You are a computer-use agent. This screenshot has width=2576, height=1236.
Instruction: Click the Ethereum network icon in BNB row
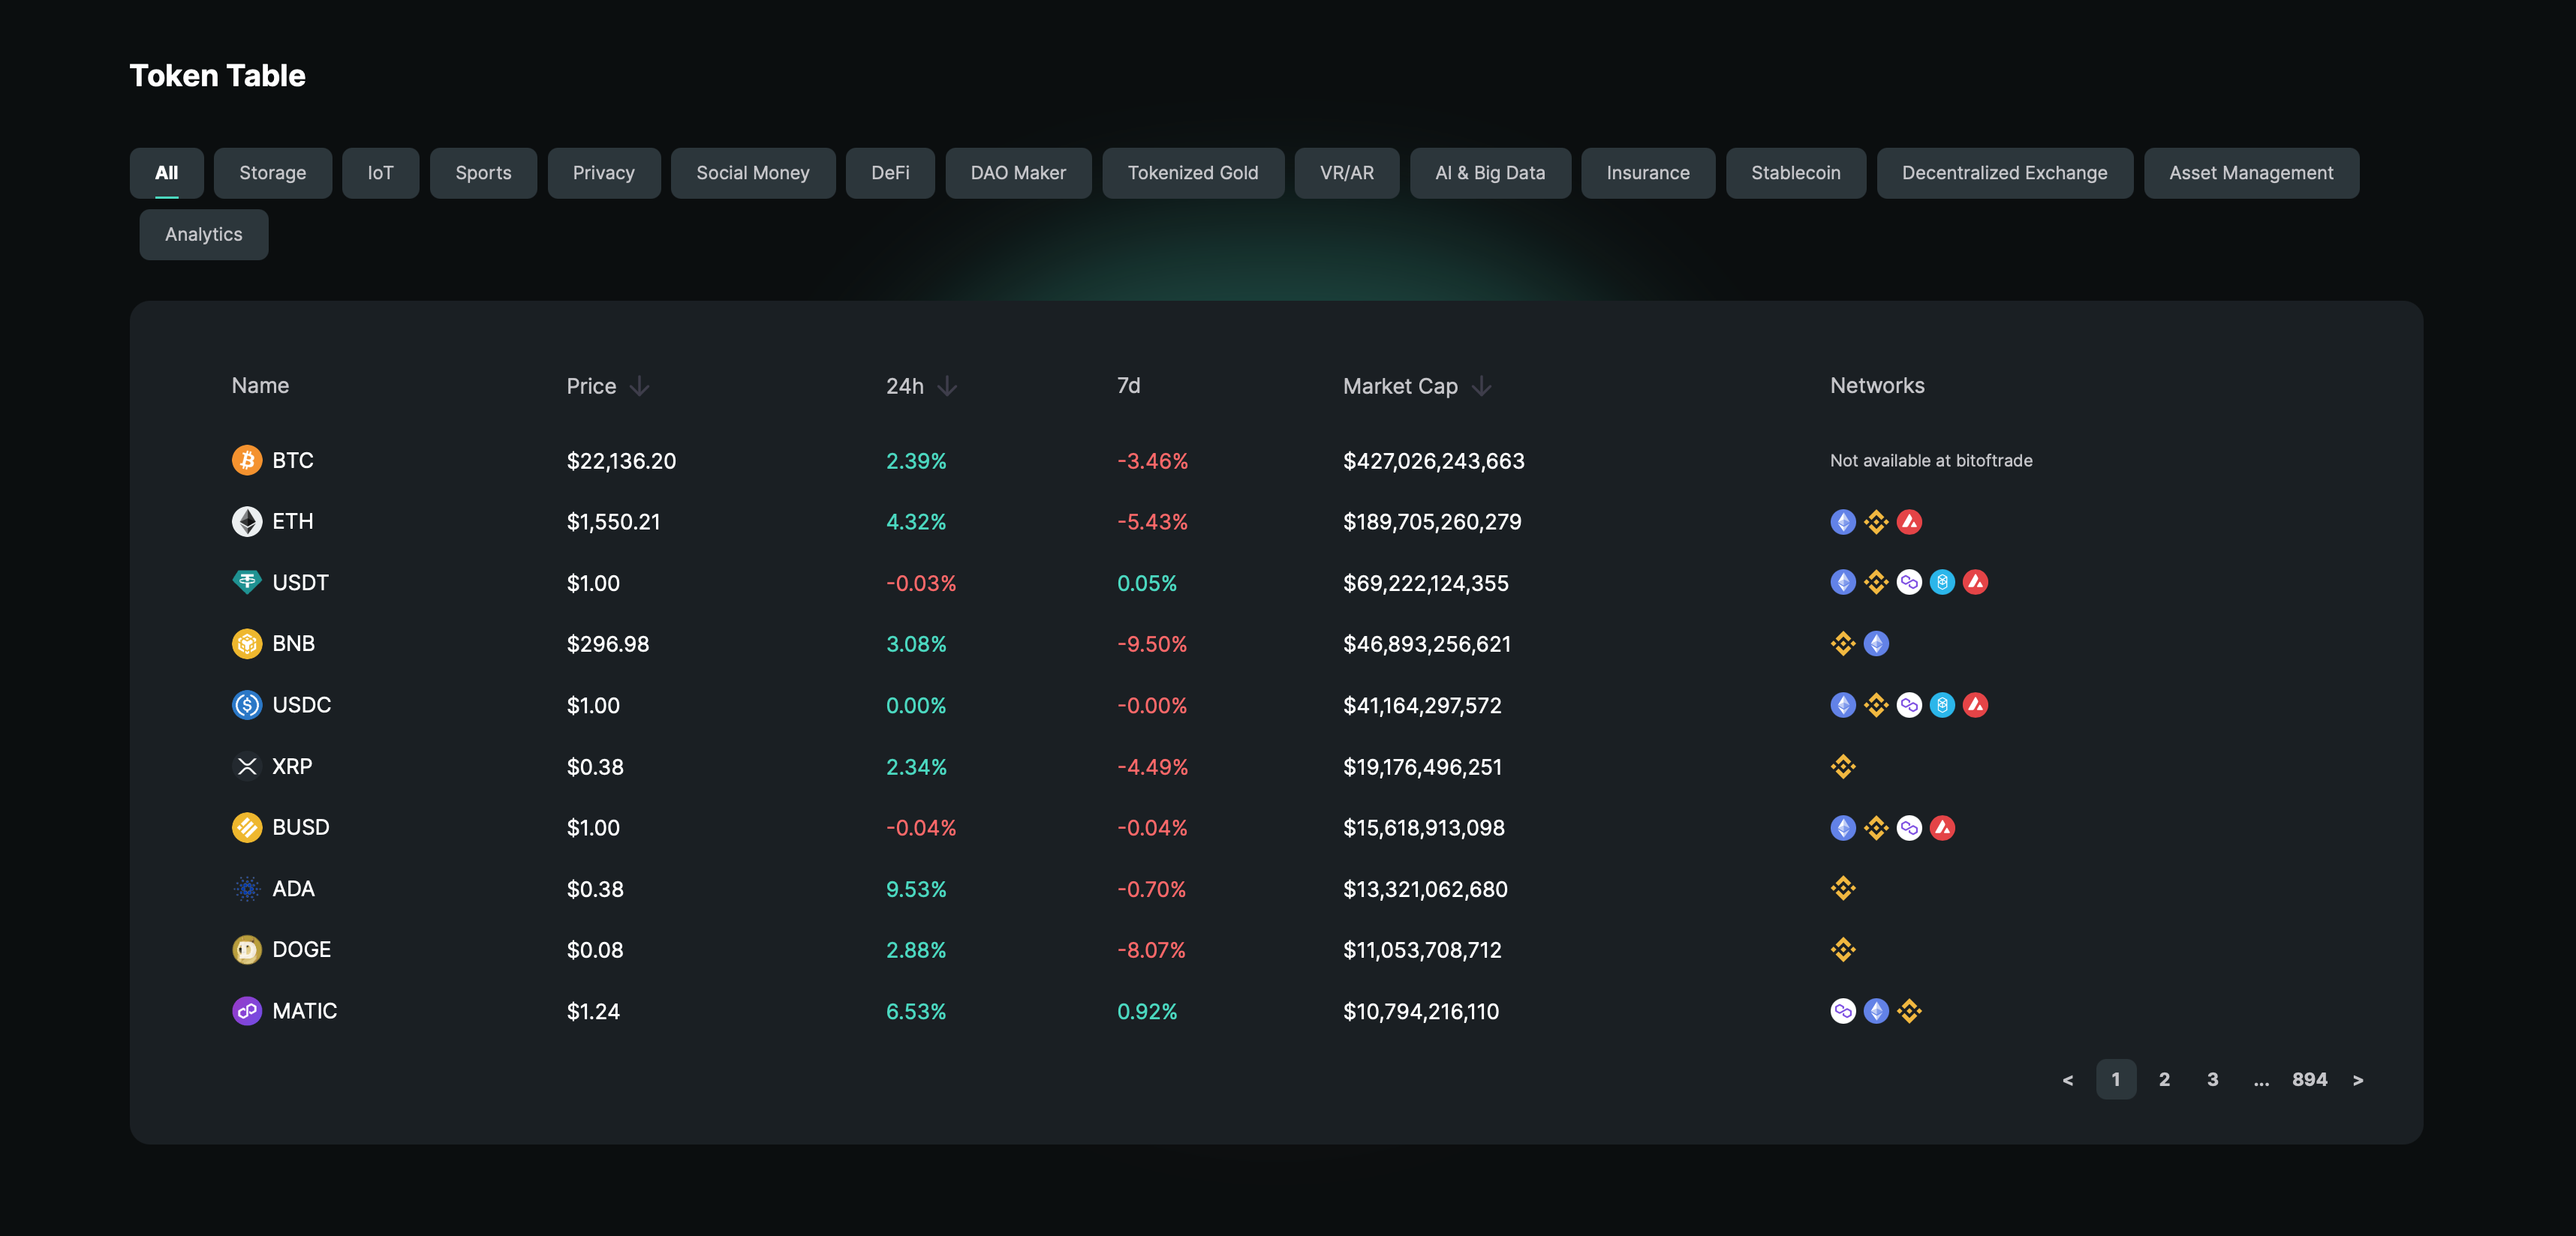click(x=1876, y=643)
